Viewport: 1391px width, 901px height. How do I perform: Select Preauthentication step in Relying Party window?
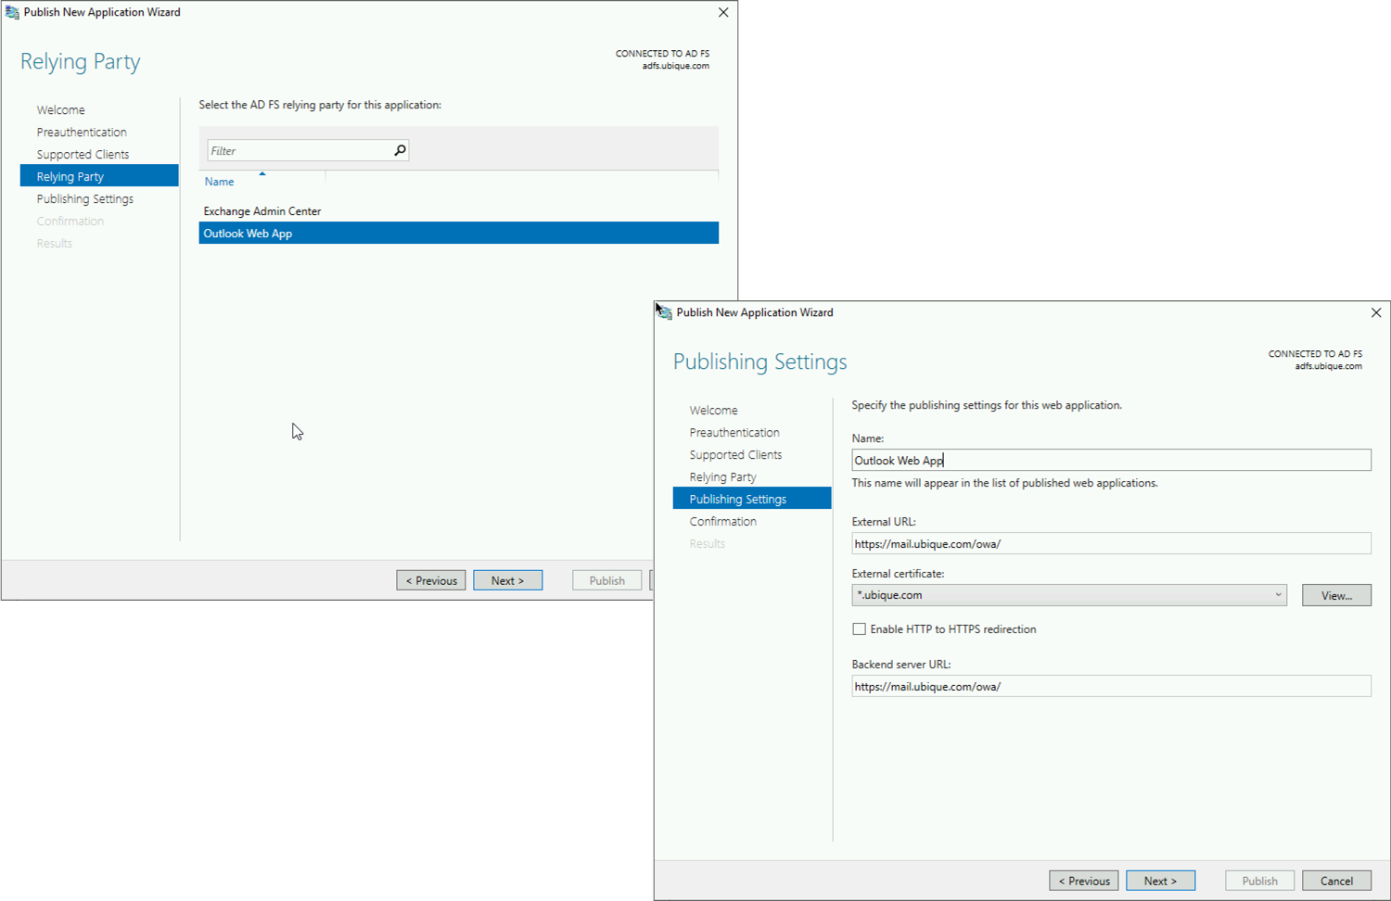tap(82, 132)
